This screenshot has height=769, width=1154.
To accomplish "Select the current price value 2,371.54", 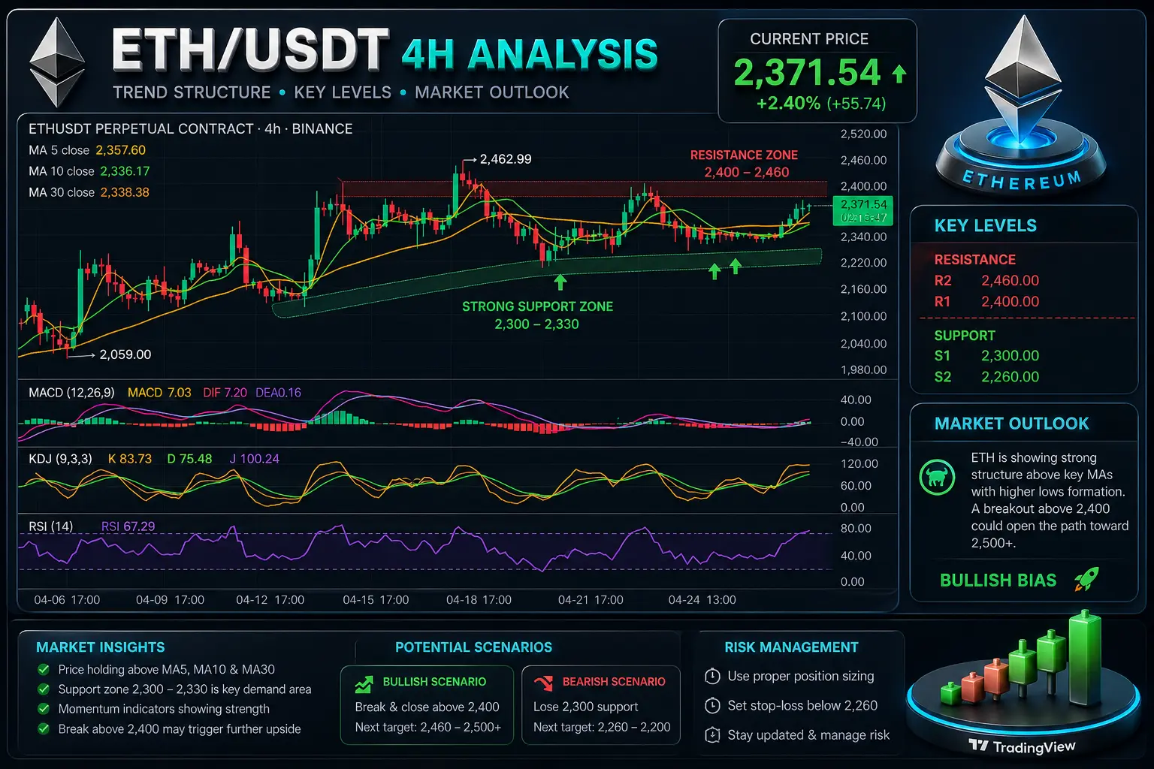I will tap(807, 73).
